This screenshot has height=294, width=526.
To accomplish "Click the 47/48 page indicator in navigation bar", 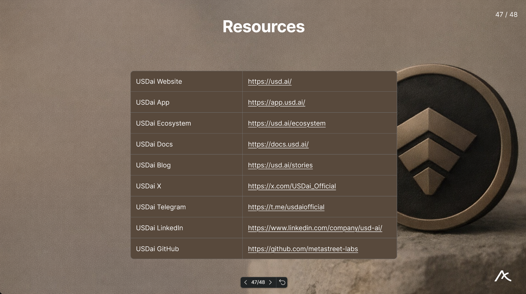I will 258,282.
